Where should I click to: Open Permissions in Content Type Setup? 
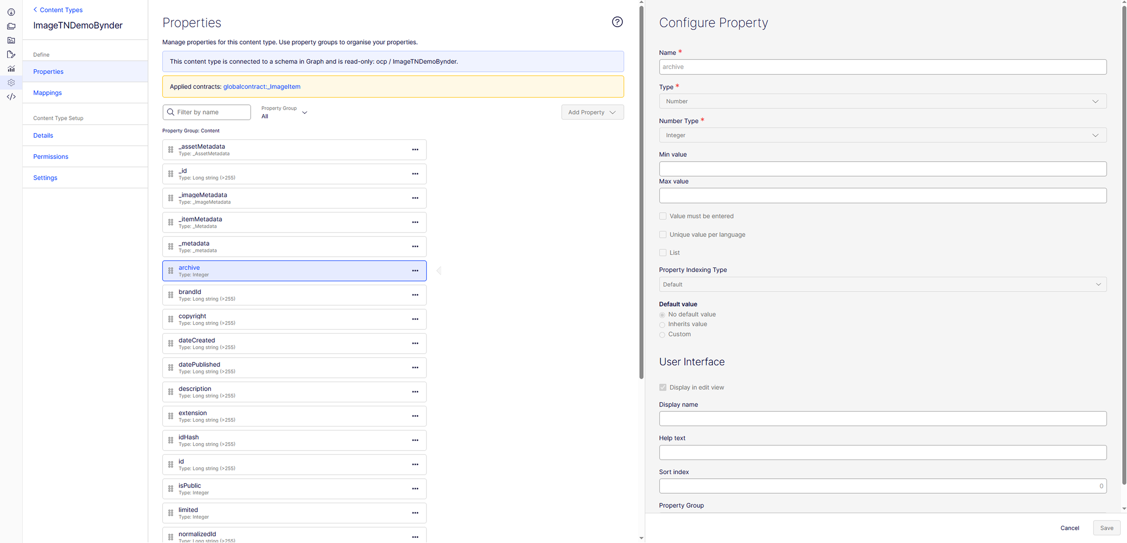point(51,157)
